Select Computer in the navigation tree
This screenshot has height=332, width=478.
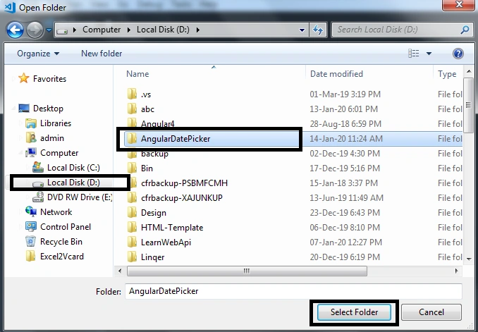pos(59,153)
